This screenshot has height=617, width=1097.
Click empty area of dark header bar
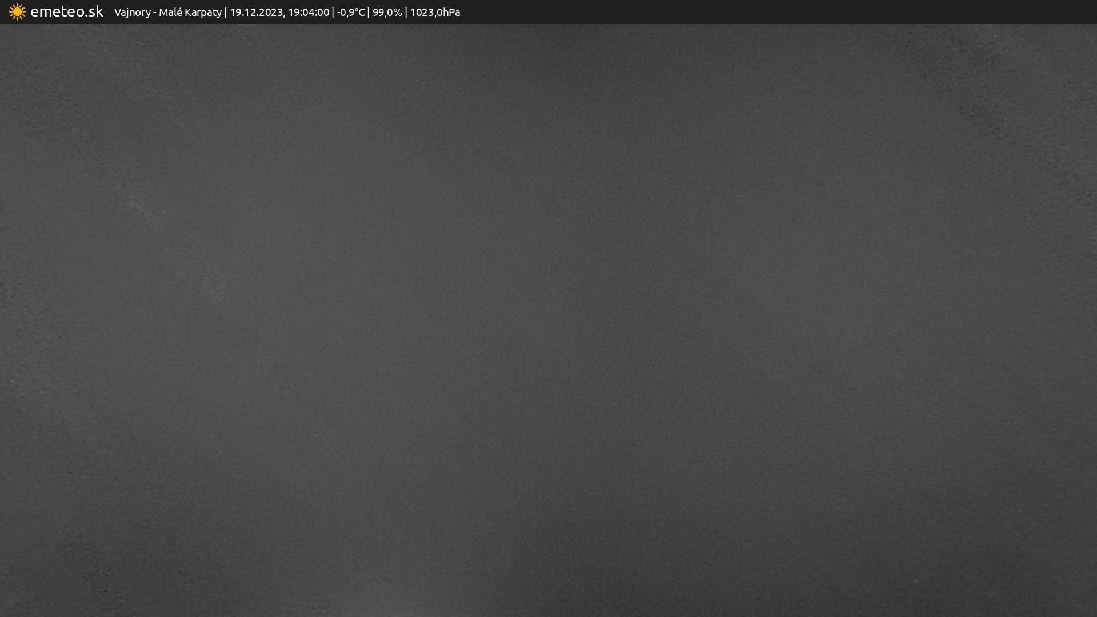800,12
